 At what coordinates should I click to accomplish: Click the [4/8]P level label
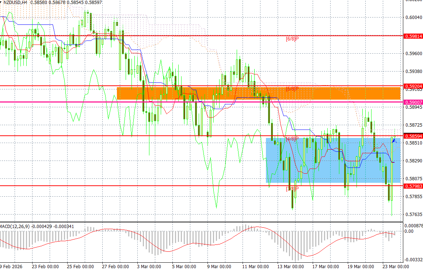[x=292, y=139]
